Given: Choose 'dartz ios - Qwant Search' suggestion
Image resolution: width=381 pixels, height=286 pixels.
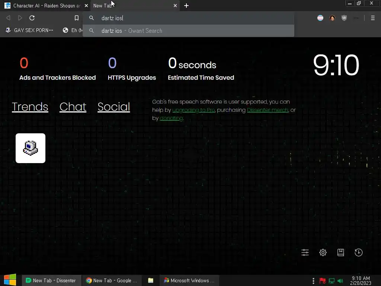Looking at the screenshot, I should pyautogui.click(x=188, y=31).
